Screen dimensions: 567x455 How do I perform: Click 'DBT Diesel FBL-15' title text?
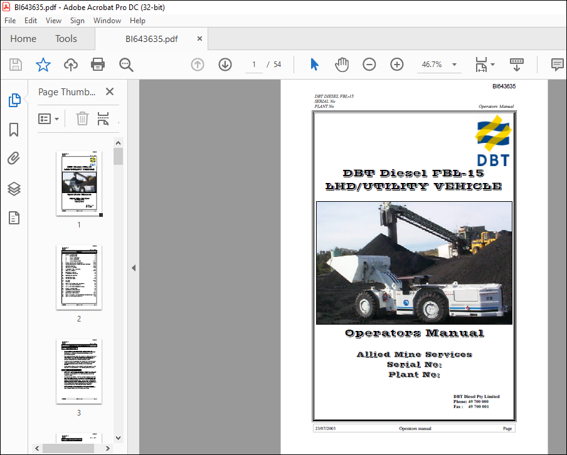[x=413, y=173]
